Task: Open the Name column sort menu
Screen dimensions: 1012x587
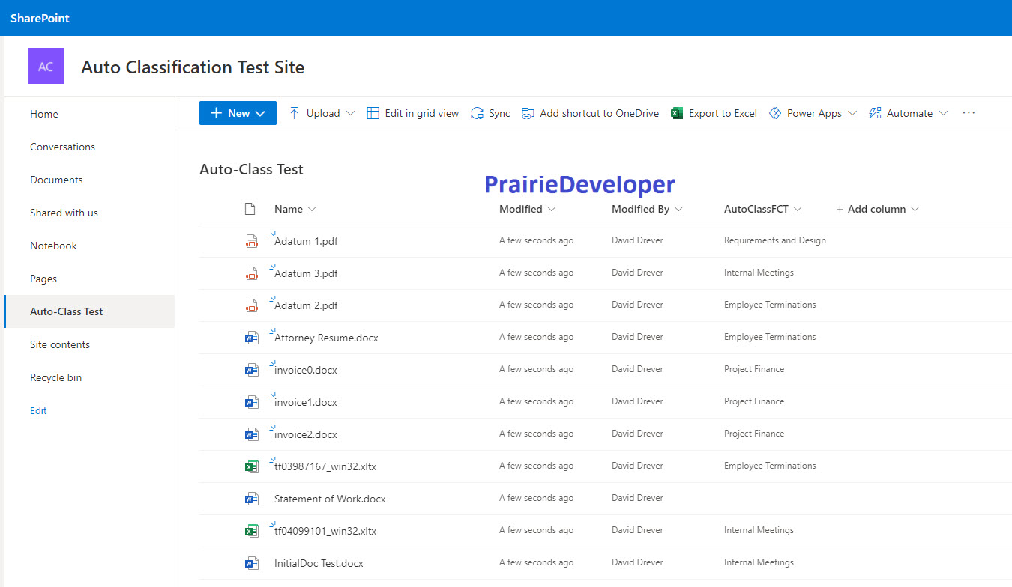Action: [x=295, y=209]
